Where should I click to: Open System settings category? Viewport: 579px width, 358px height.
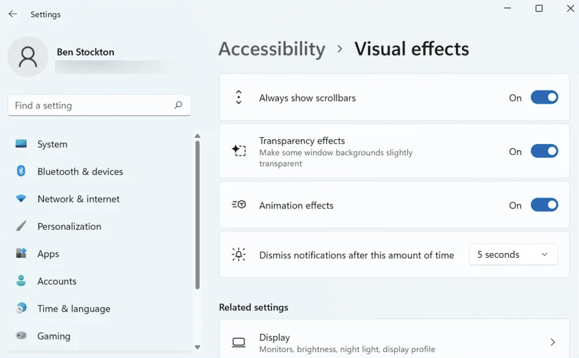[x=100, y=144]
